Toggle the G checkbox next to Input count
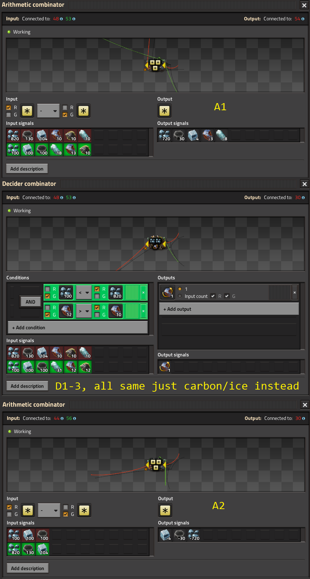Viewport: 310px width, 579px height. [x=227, y=296]
